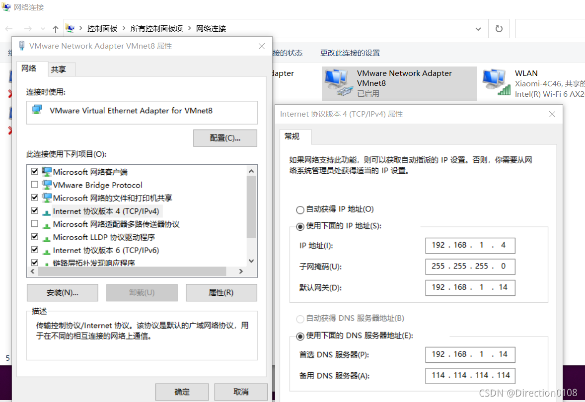Expand the address bar history dropdown
This screenshot has height=402, width=585.
(478, 29)
